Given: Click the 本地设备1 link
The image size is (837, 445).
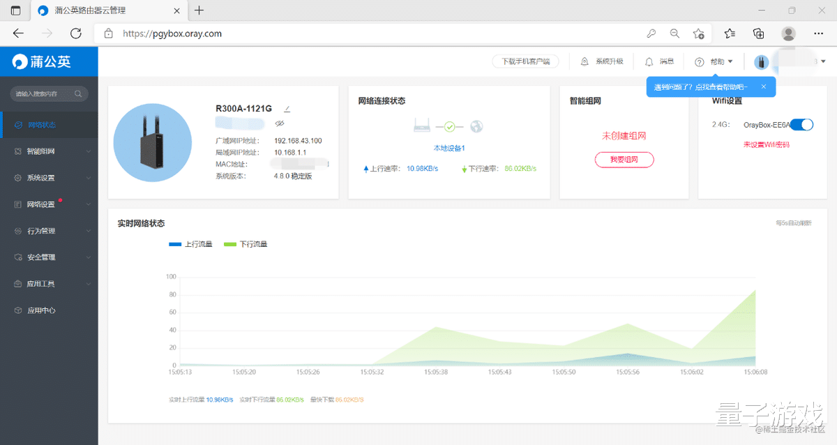Looking at the screenshot, I should [448, 148].
